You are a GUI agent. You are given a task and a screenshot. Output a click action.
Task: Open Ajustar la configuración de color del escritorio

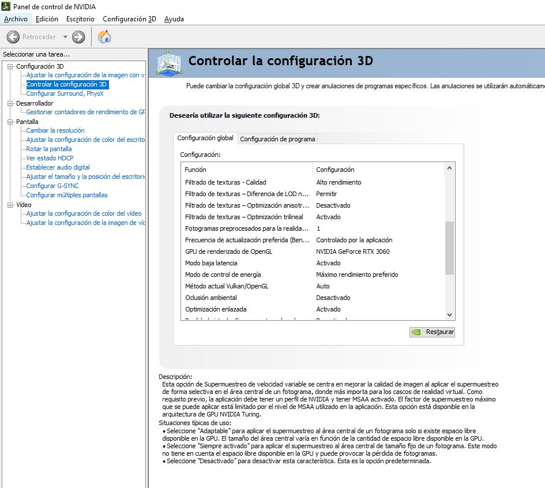click(85, 140)
